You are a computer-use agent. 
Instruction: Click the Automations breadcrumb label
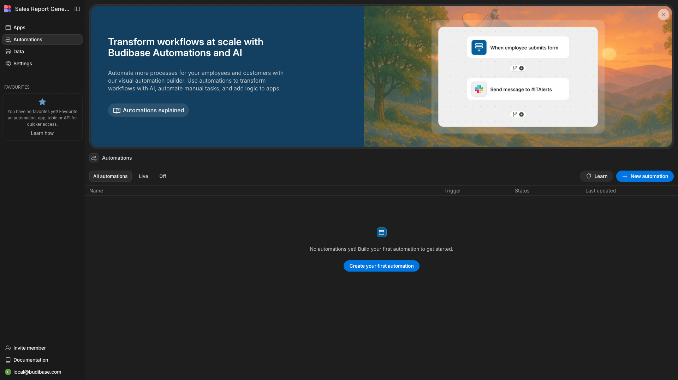point(117,158)
